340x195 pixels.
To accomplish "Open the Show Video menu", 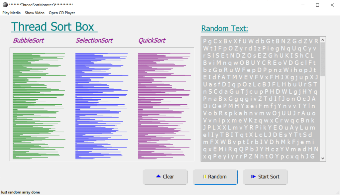I will (35, 13).
